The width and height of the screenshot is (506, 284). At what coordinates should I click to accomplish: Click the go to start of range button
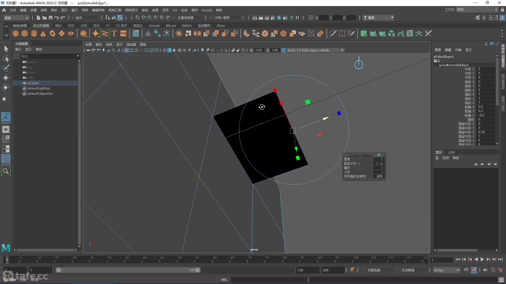pyautogui.click(x=458, y=259)
